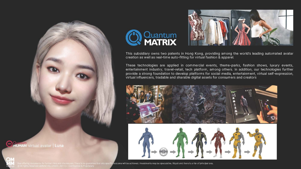Click the standing yellow armored figure
Image resolution: width=301 pixels, height=169 pixels.
[x=237, y=143]
